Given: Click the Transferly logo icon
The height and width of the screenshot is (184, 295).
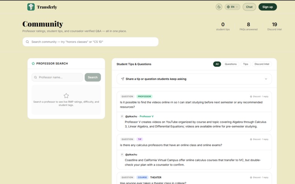Looking at the screenshot, I should 31,7.
